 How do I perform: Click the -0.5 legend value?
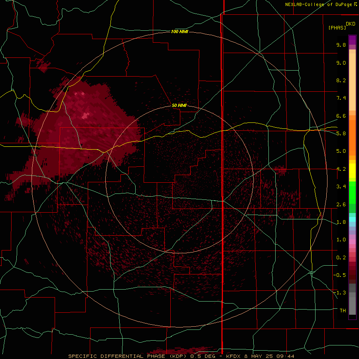339,275
